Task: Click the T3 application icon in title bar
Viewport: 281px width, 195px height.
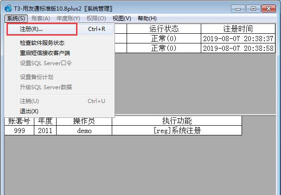Action: 8,8
